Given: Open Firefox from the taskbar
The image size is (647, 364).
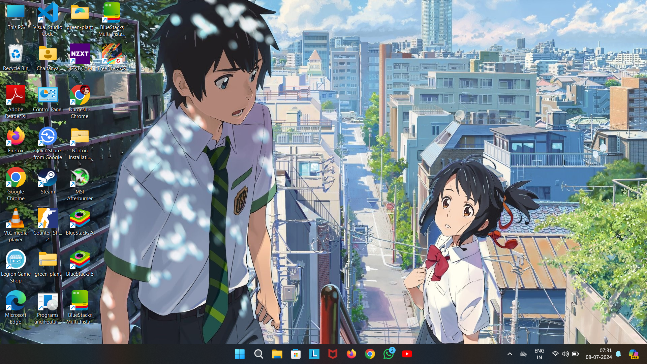Looking at the screenshot, I should [x=351, y=354].
